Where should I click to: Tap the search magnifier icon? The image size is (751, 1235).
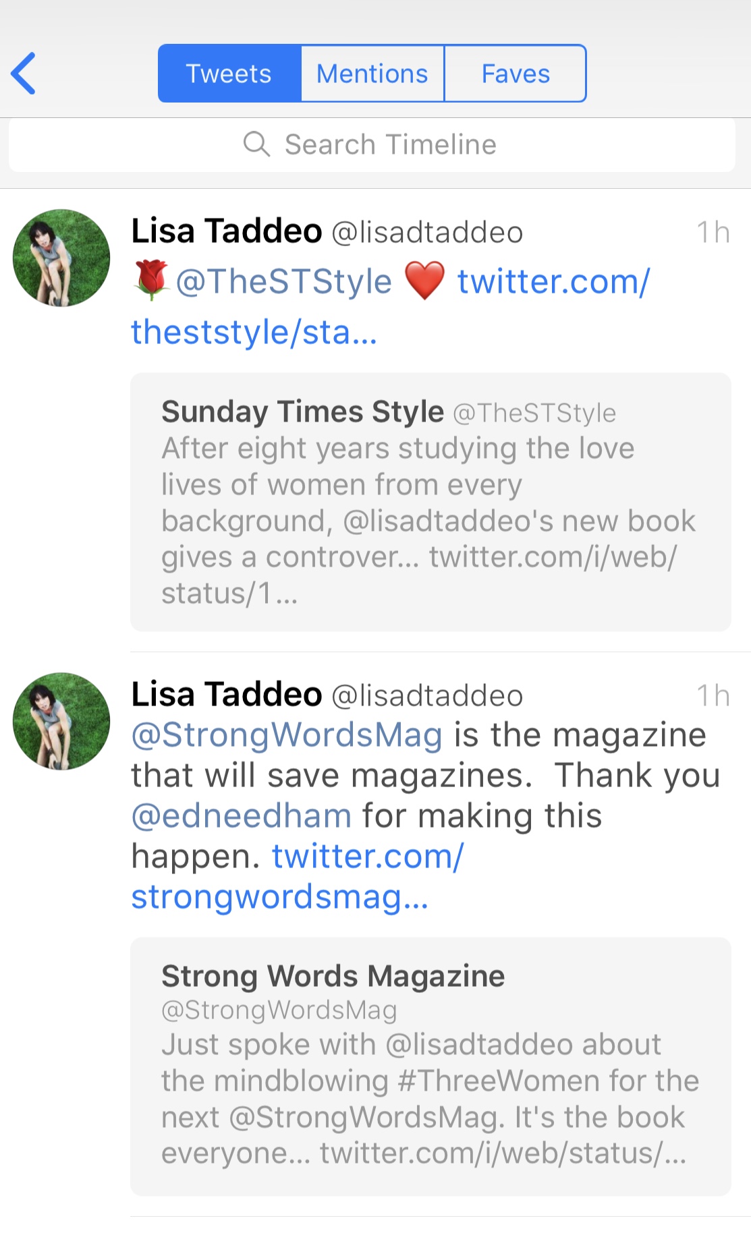(x=256, y=144)
